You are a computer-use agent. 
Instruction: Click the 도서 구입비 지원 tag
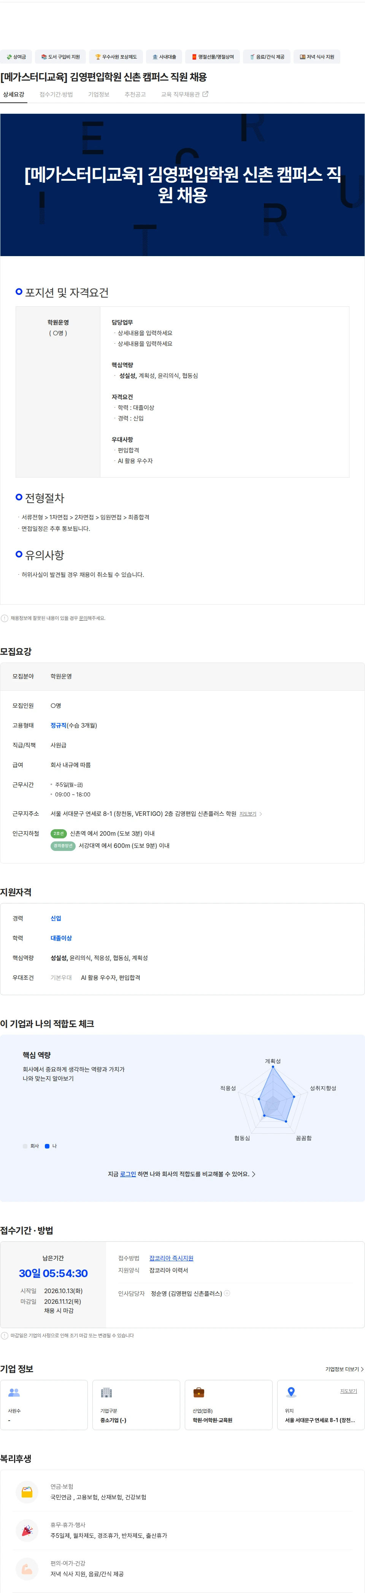pyautogui.click(x=60, y=57)
